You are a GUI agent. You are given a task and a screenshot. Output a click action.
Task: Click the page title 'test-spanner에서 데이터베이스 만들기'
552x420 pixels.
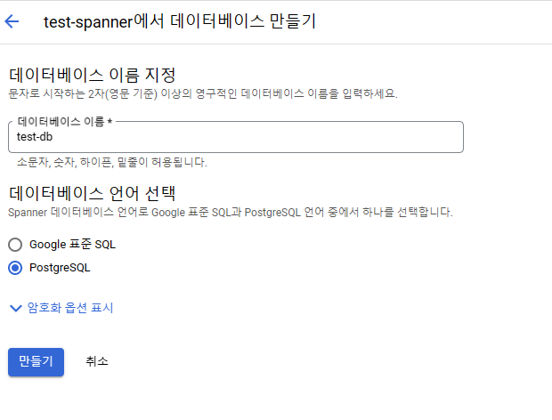click(x=180, y=21)
